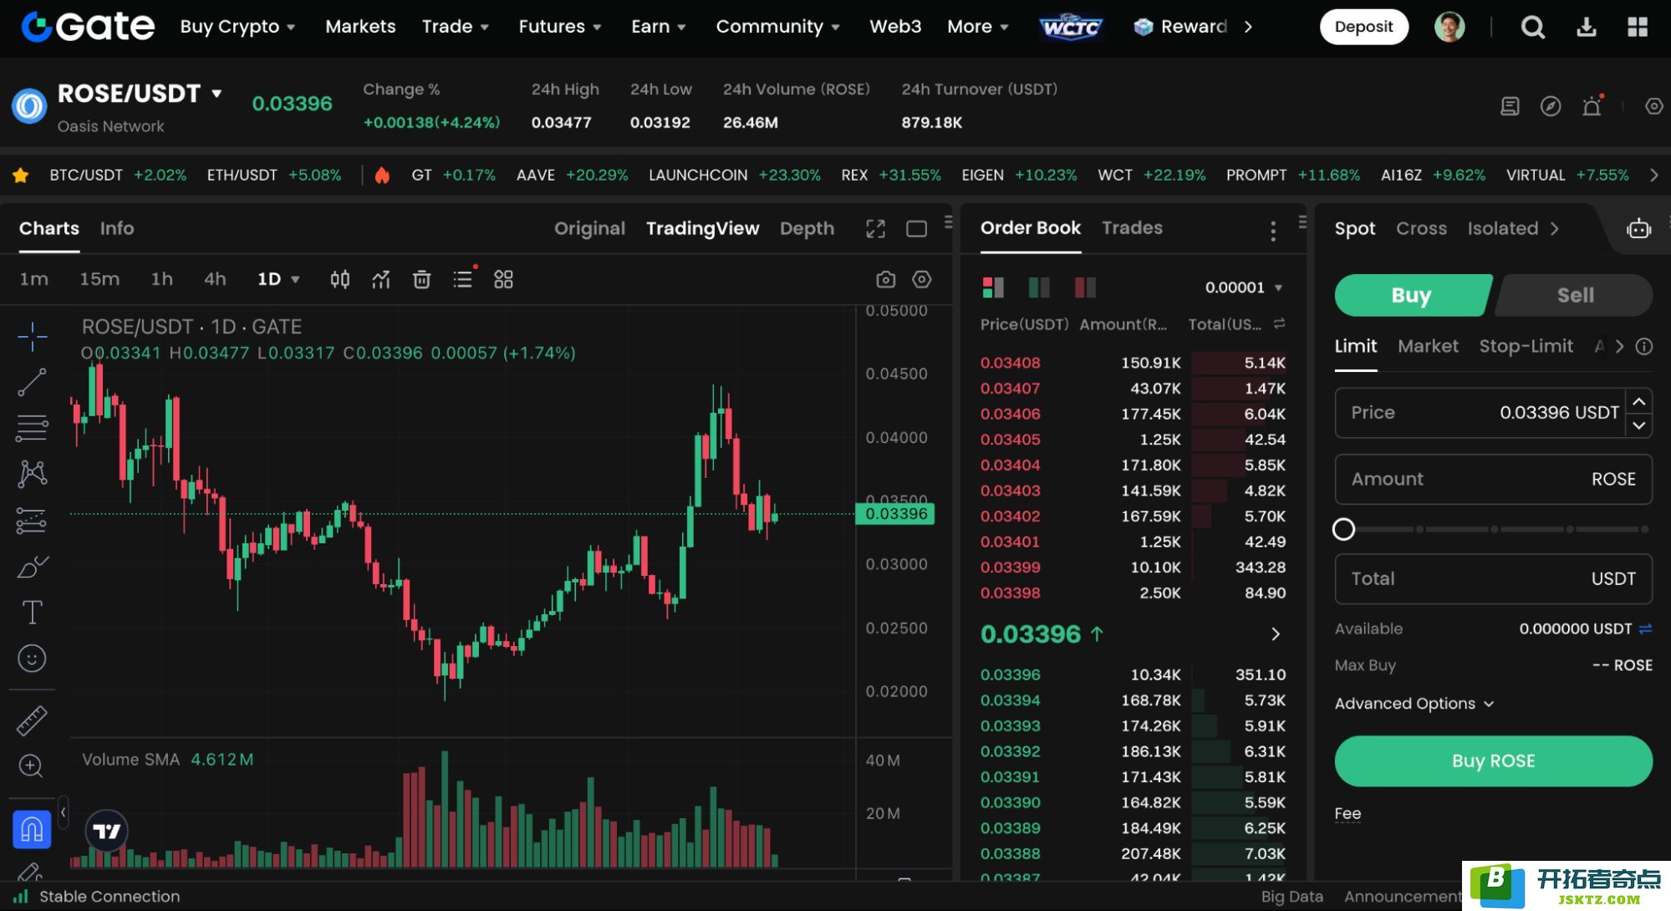
Task: Expand Advanced Options
Action: 1414,704
